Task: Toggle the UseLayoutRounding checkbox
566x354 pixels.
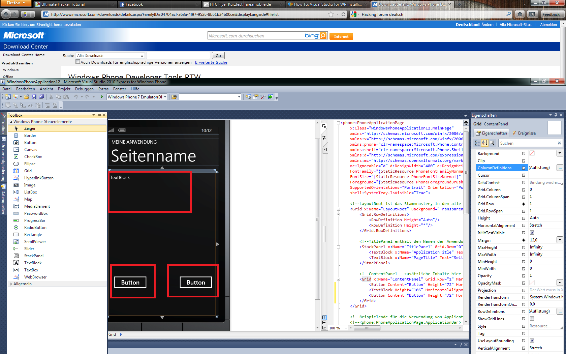Action: click(532, 341)
